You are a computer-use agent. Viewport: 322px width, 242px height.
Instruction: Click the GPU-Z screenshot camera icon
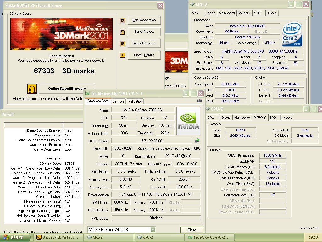[x=199, y=101]
